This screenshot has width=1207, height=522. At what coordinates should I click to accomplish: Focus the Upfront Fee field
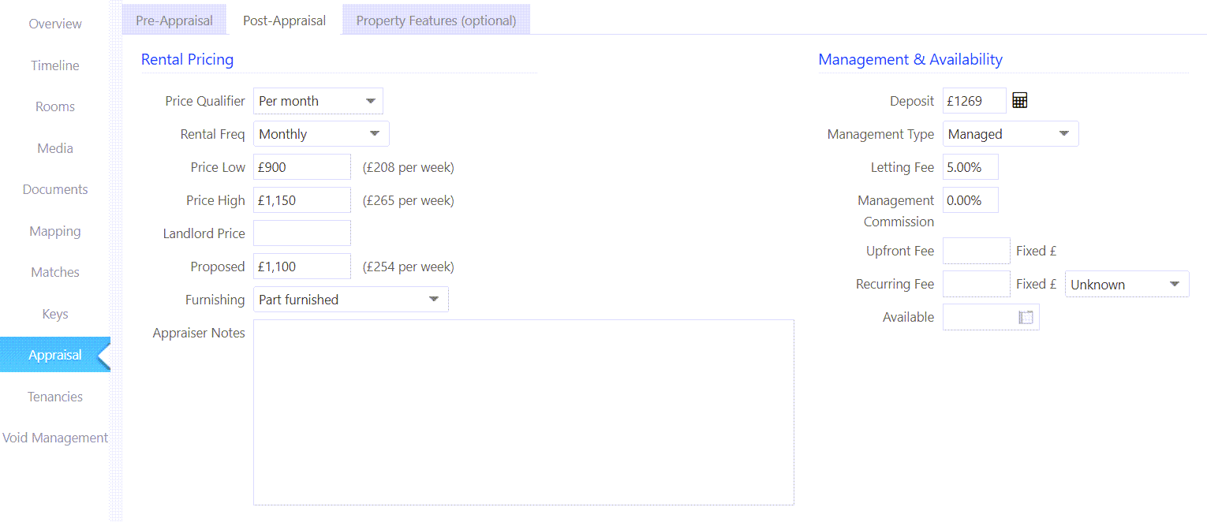(977, 251)
